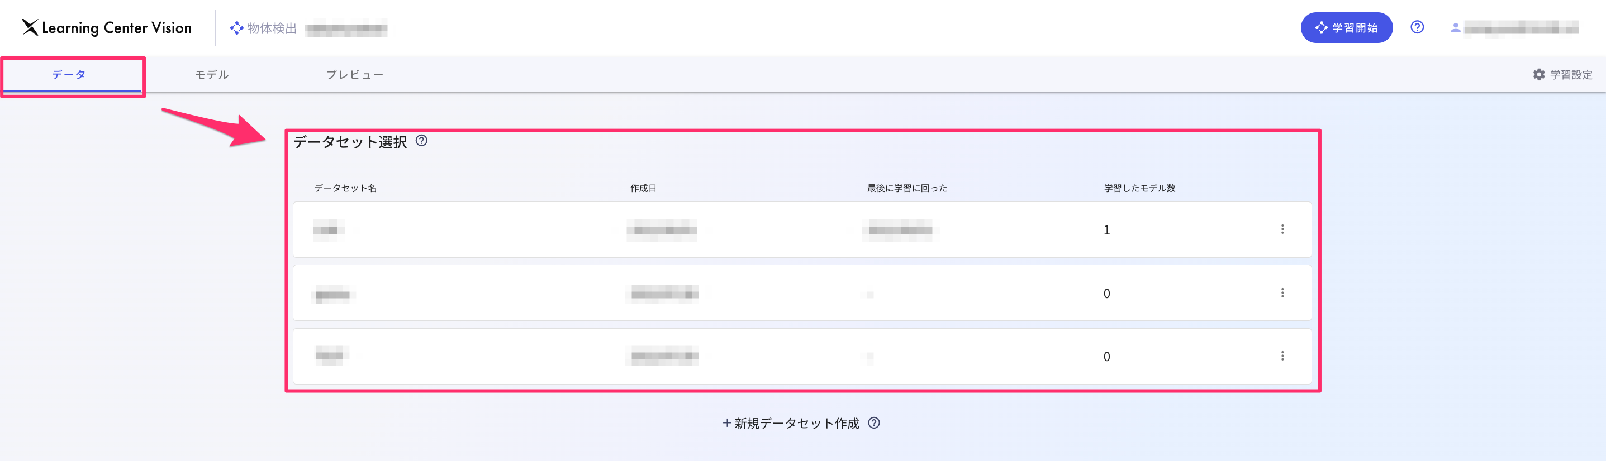Click the Learning Center Vision logo

(x=107, y=27)
